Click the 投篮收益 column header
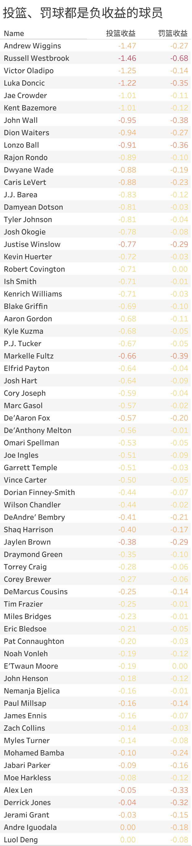The width and height of the screenshot is (192, 846). click(121, 33)
